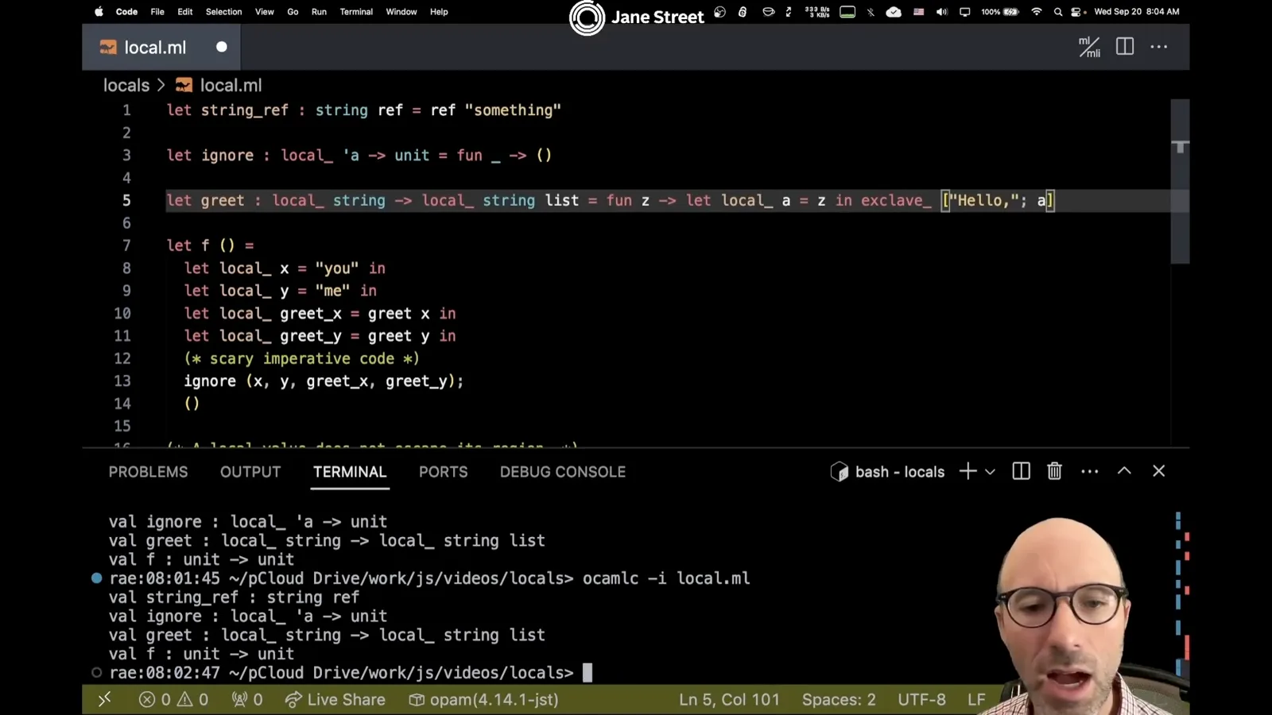1272x715 pixels.
Task: Switch to the DEBUG CONSOLE tab
Action: (x=563, y=472)
